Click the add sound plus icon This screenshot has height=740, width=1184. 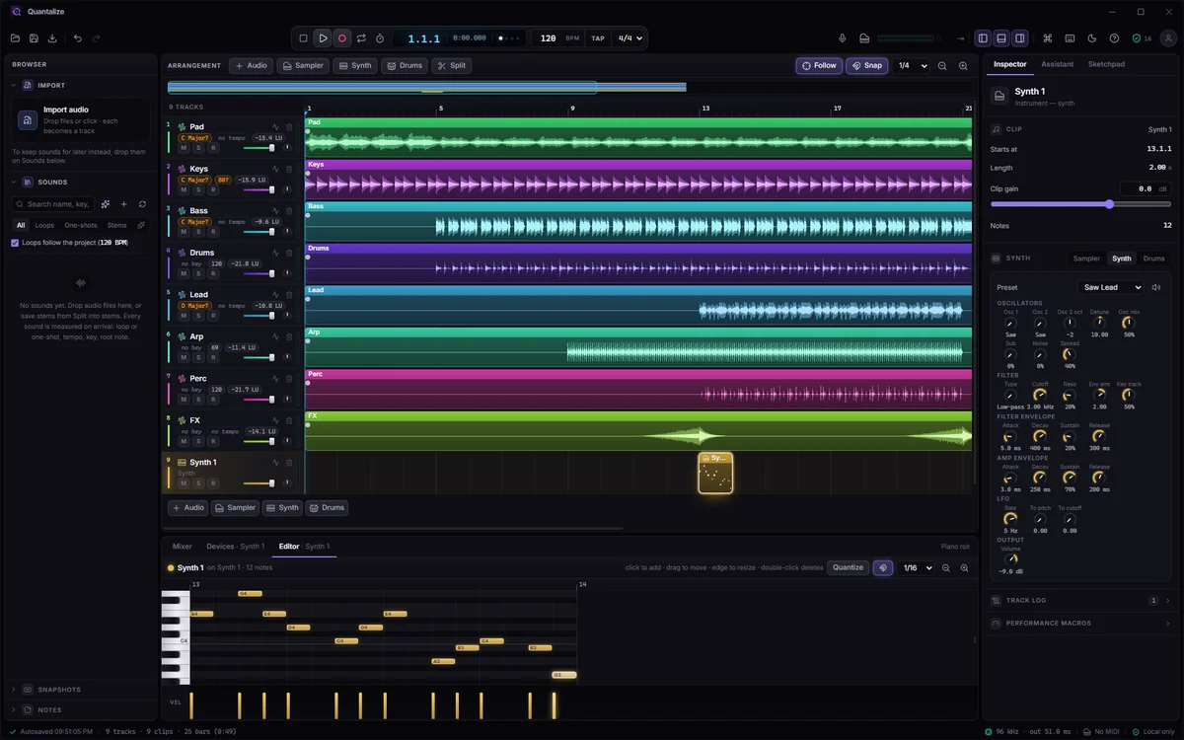(x=123, y=204)
